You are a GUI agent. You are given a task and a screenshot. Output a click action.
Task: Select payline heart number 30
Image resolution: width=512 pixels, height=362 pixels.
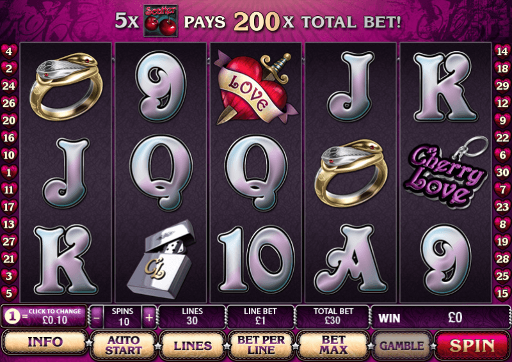pyautogui.click(x=502, y=172)
